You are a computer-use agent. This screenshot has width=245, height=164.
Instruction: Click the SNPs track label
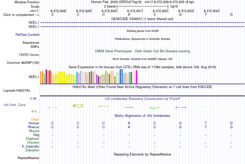click(x=35, y=47)
